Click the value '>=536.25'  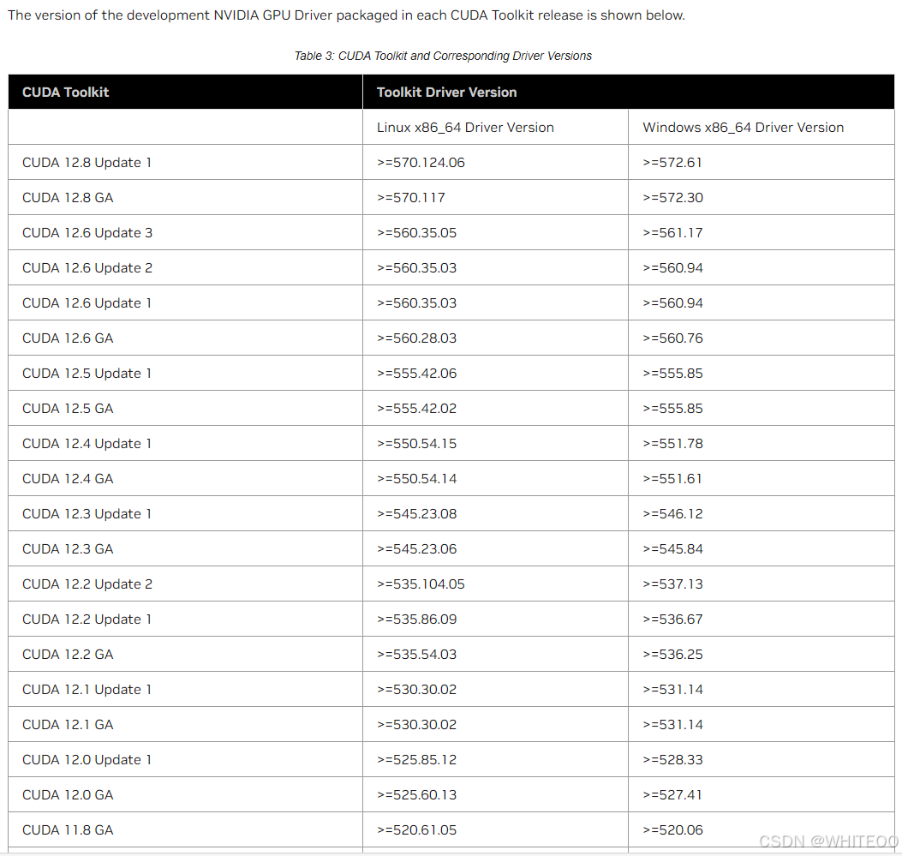click(x=672, y=654)
